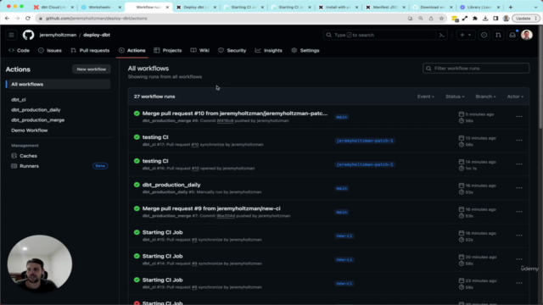Click success status icon of dbt_production_daily run
The width and height of the screenshot is (543, 305).
point(137,185)
